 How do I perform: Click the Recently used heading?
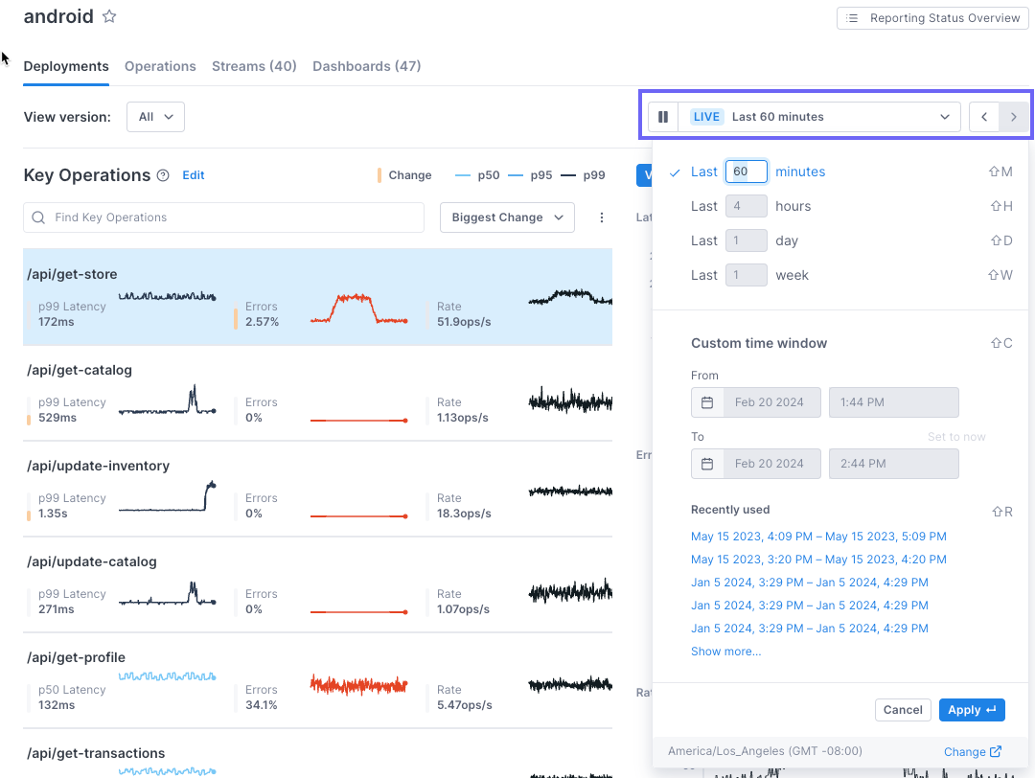730,510
